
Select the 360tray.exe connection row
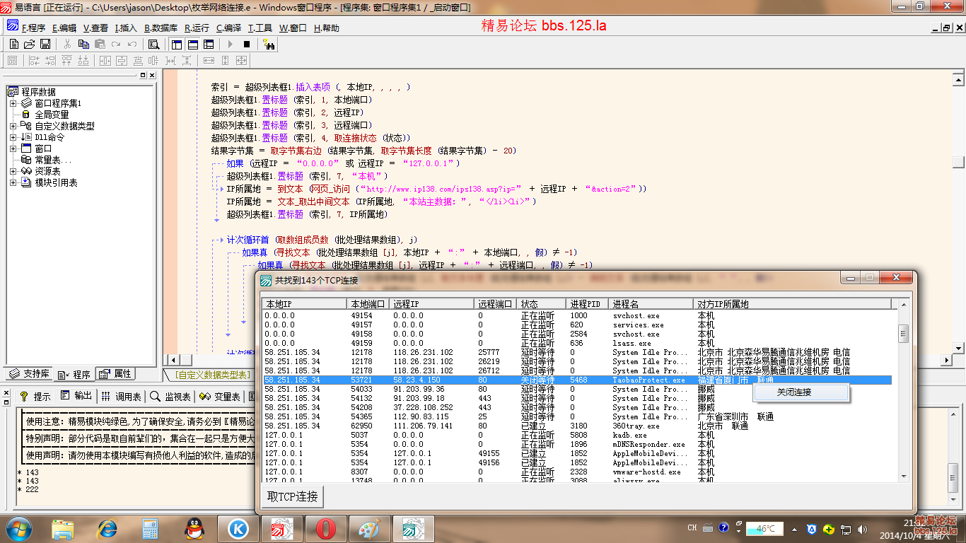[576, 426]
